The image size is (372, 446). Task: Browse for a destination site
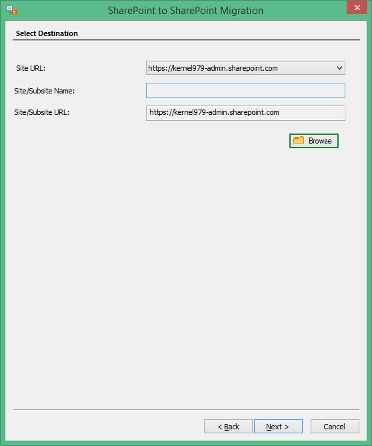pos(314,141)
